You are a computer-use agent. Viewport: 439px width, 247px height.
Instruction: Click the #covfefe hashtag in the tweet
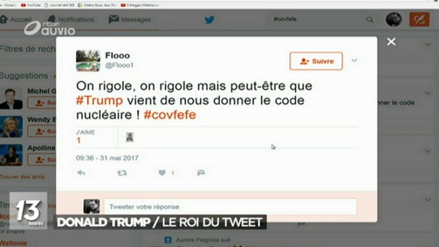(x=170, y=115)
